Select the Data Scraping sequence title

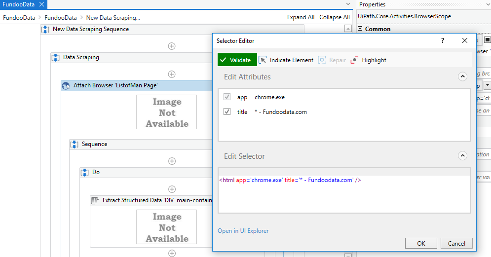[x=81, y=57]
